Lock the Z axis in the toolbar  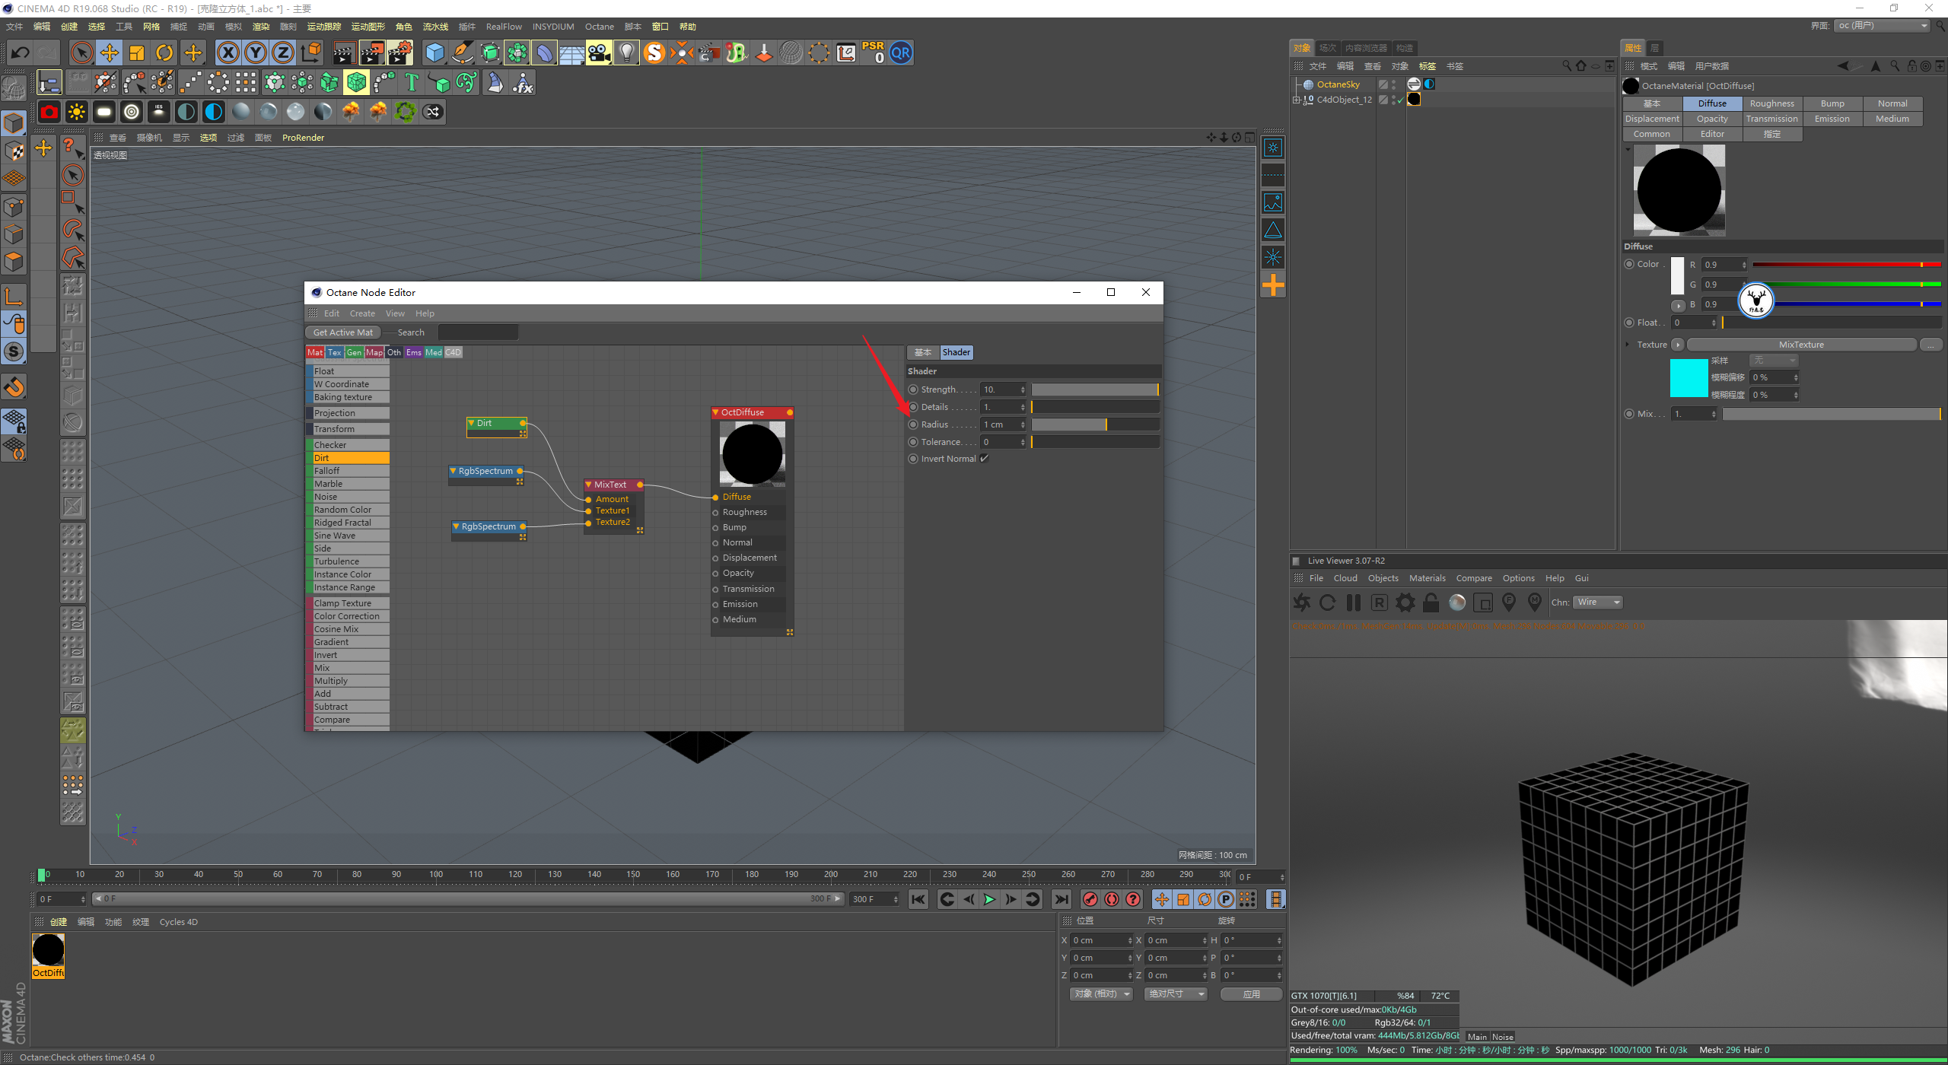[283, 52]
